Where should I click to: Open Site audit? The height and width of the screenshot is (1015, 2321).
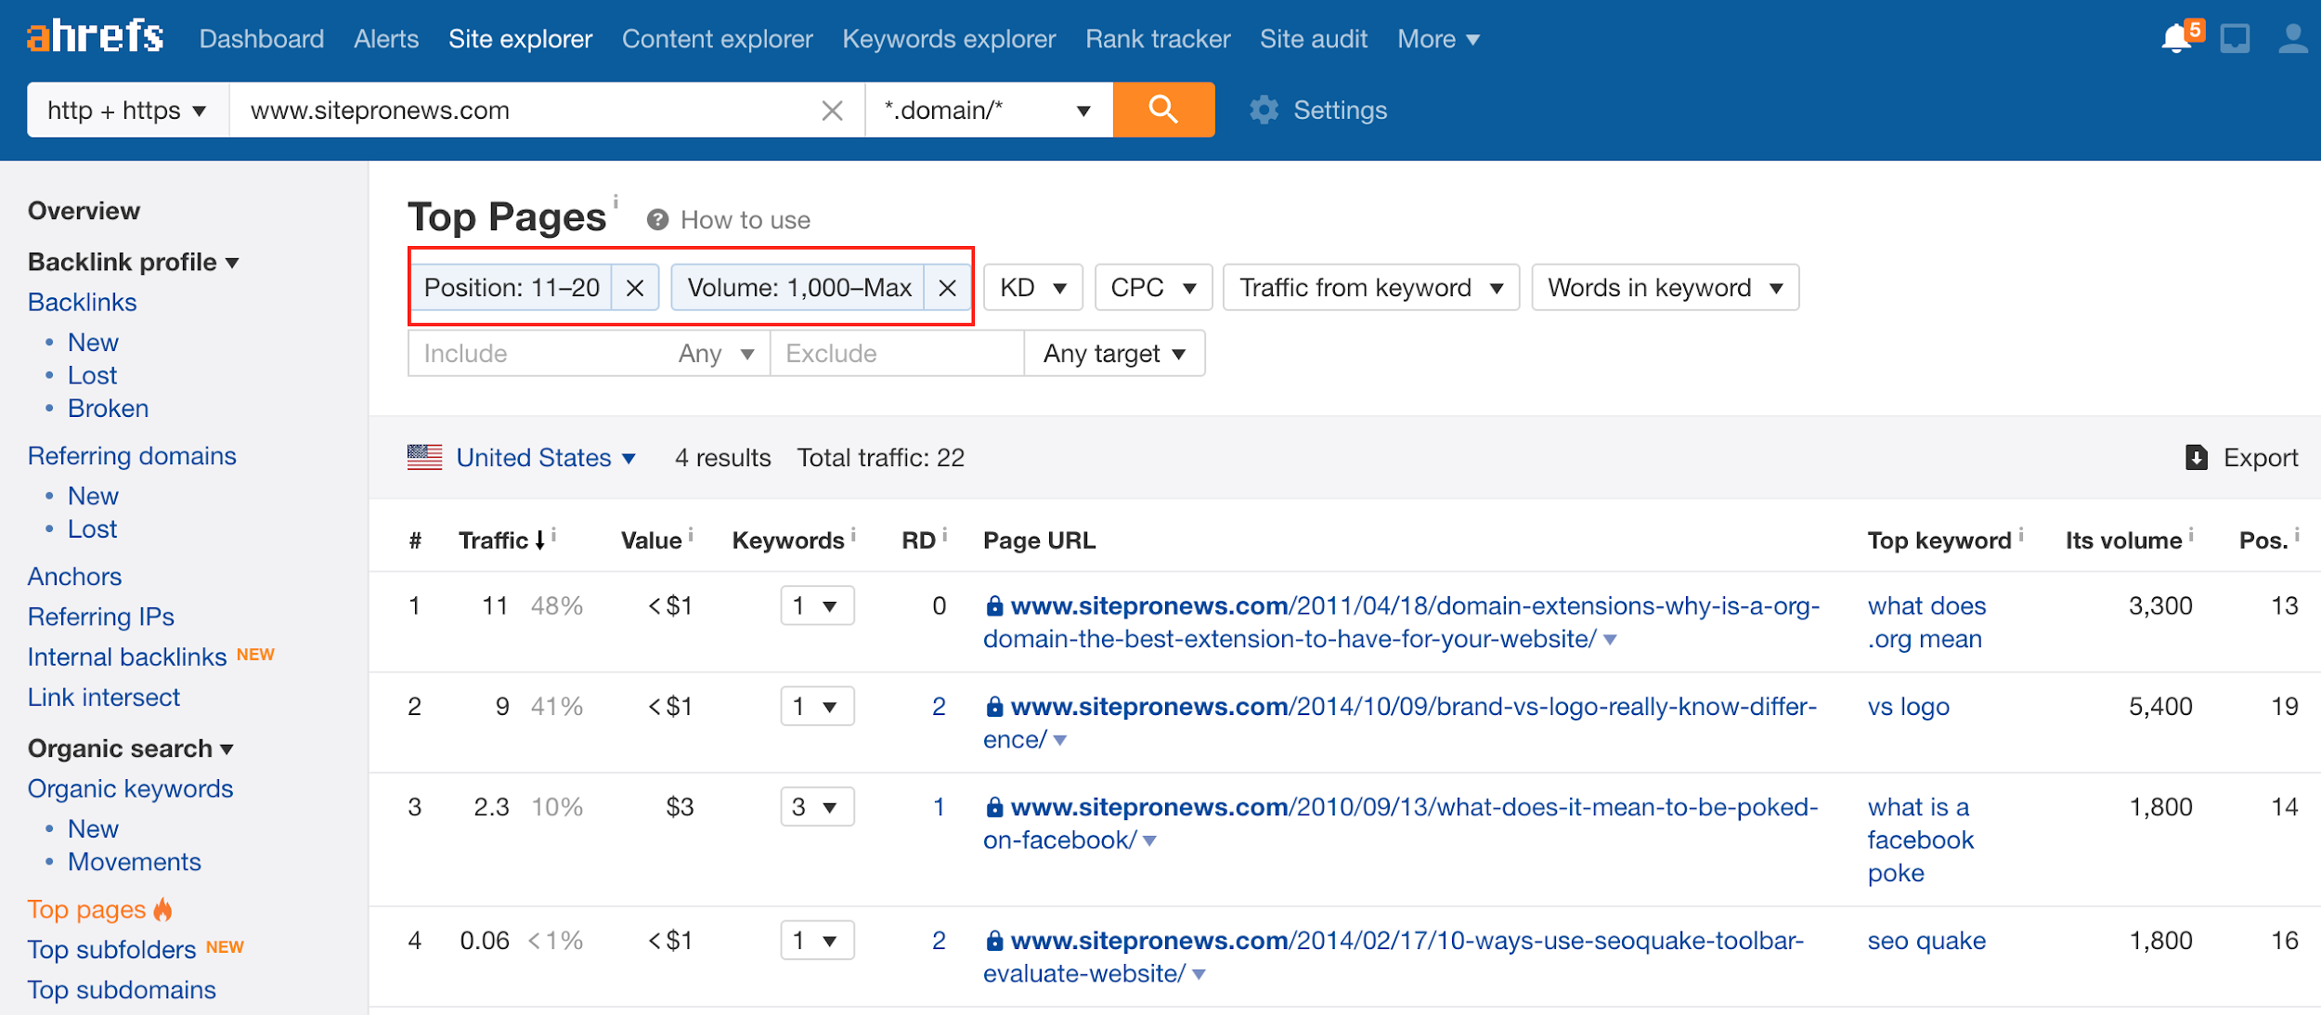1314,39
